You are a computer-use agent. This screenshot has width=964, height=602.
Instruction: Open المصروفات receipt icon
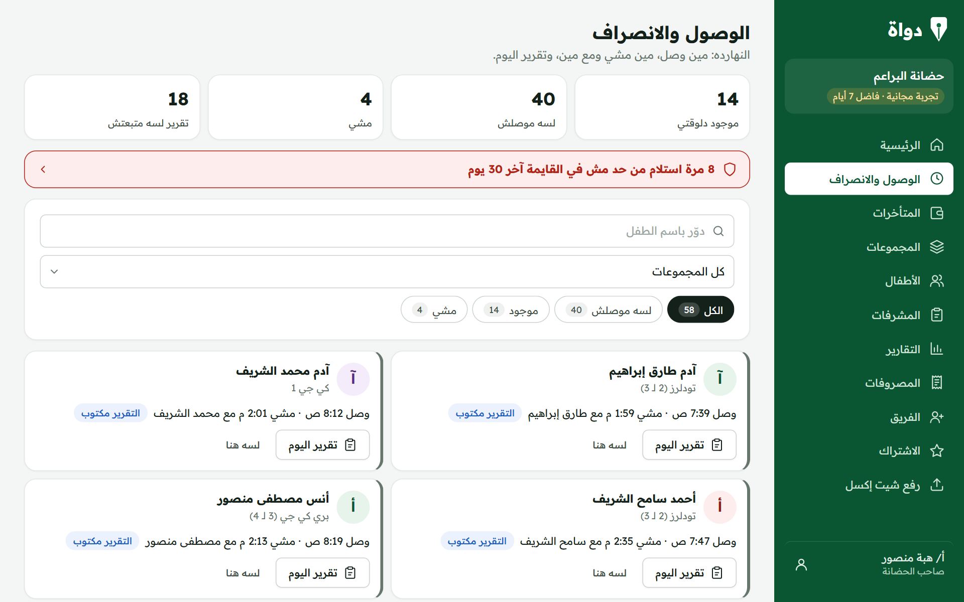click(937, 383)
